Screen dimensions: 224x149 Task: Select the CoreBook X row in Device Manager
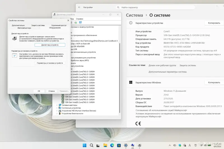(x=94, y=41)
